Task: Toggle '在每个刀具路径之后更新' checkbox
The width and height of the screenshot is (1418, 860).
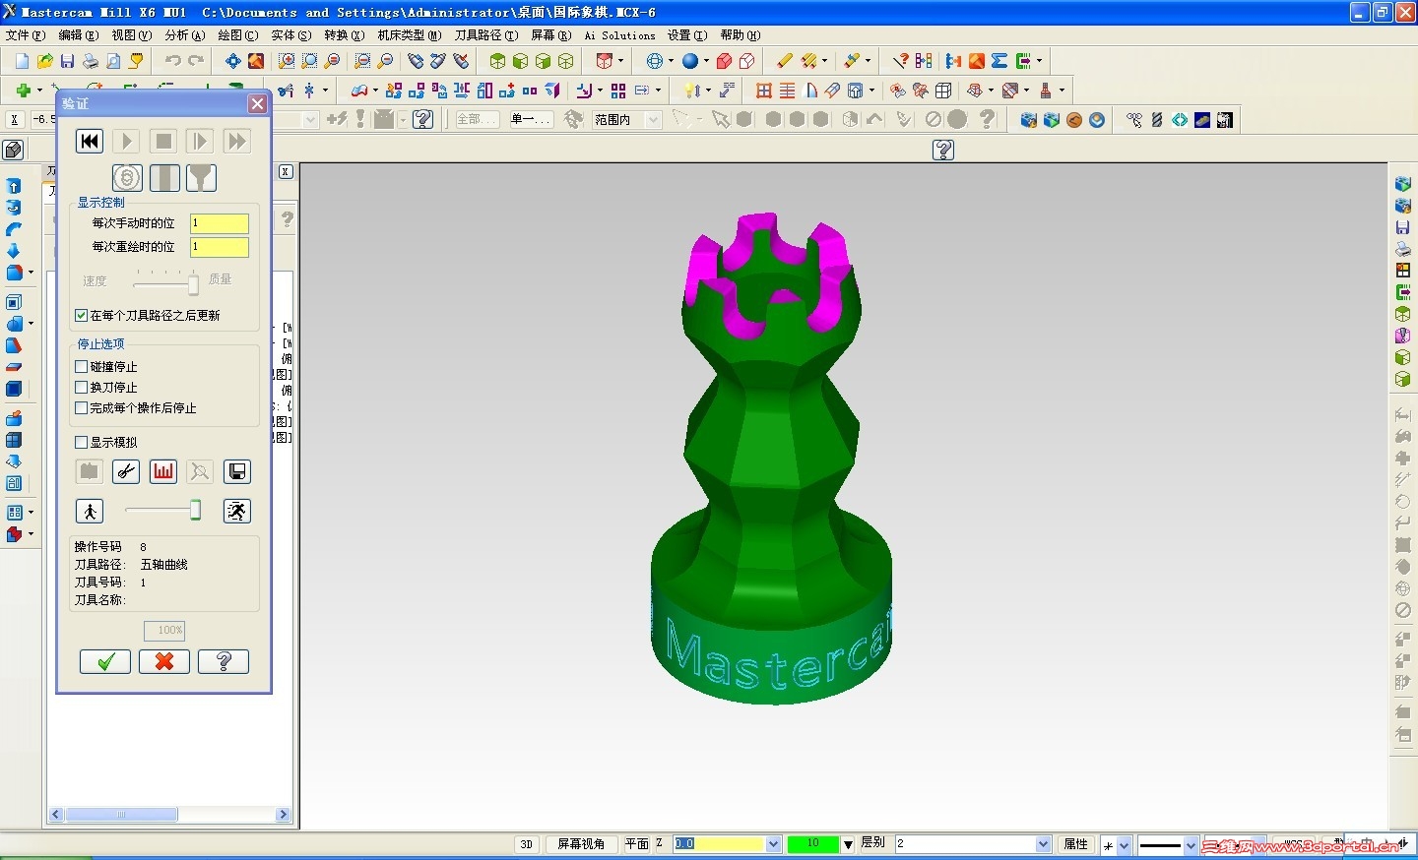Action: click(82, 316)
